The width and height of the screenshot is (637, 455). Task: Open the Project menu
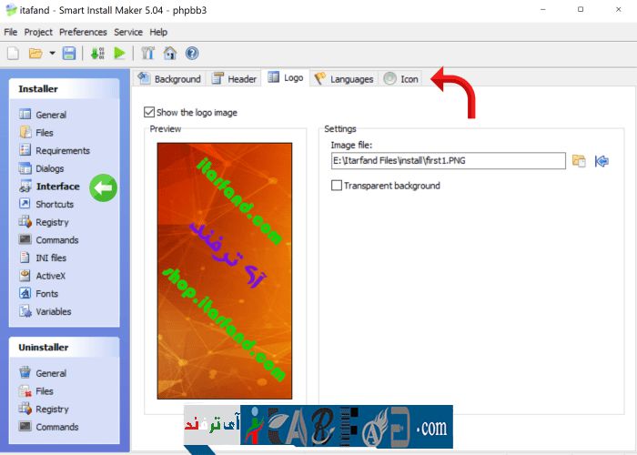38,32
